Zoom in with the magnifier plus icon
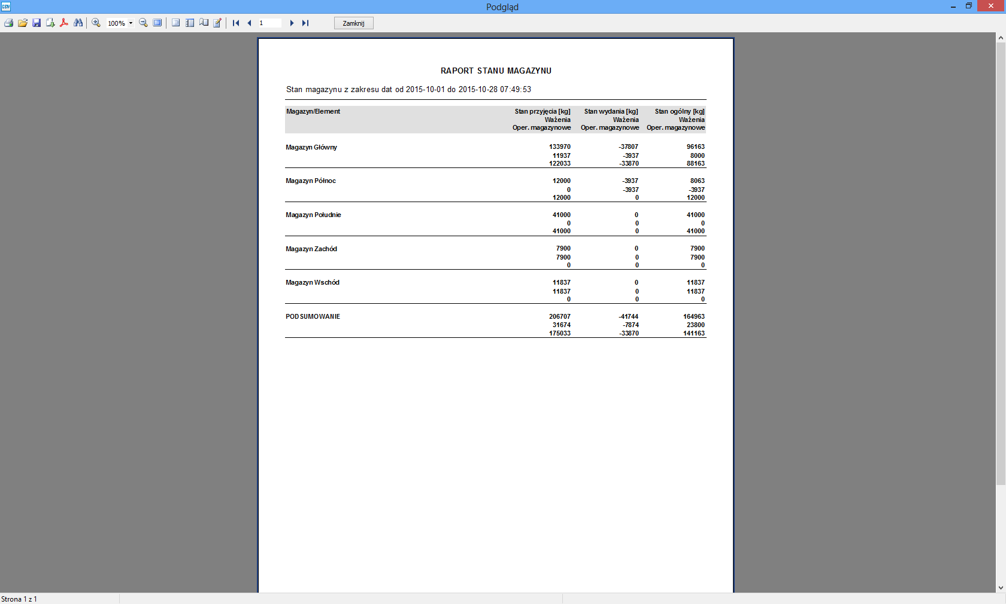1006x604 pixels. click(96, 23)
